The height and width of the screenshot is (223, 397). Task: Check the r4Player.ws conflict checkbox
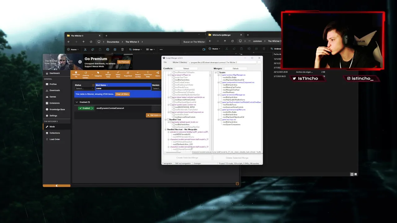(171, 75)
